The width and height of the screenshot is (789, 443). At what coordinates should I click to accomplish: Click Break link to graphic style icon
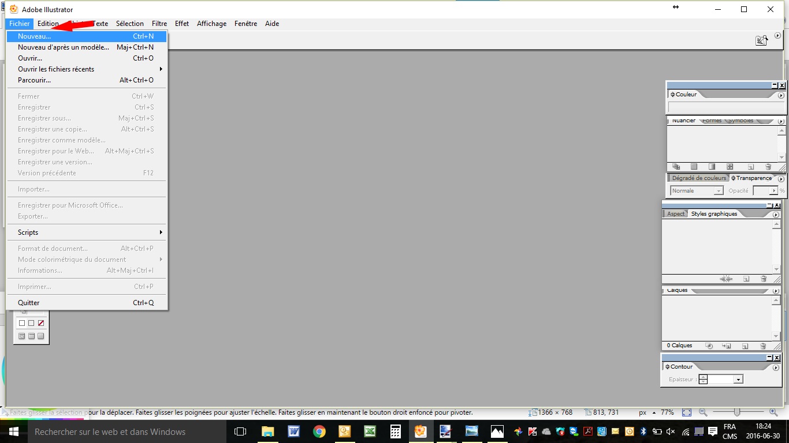(x=726, y=279)
